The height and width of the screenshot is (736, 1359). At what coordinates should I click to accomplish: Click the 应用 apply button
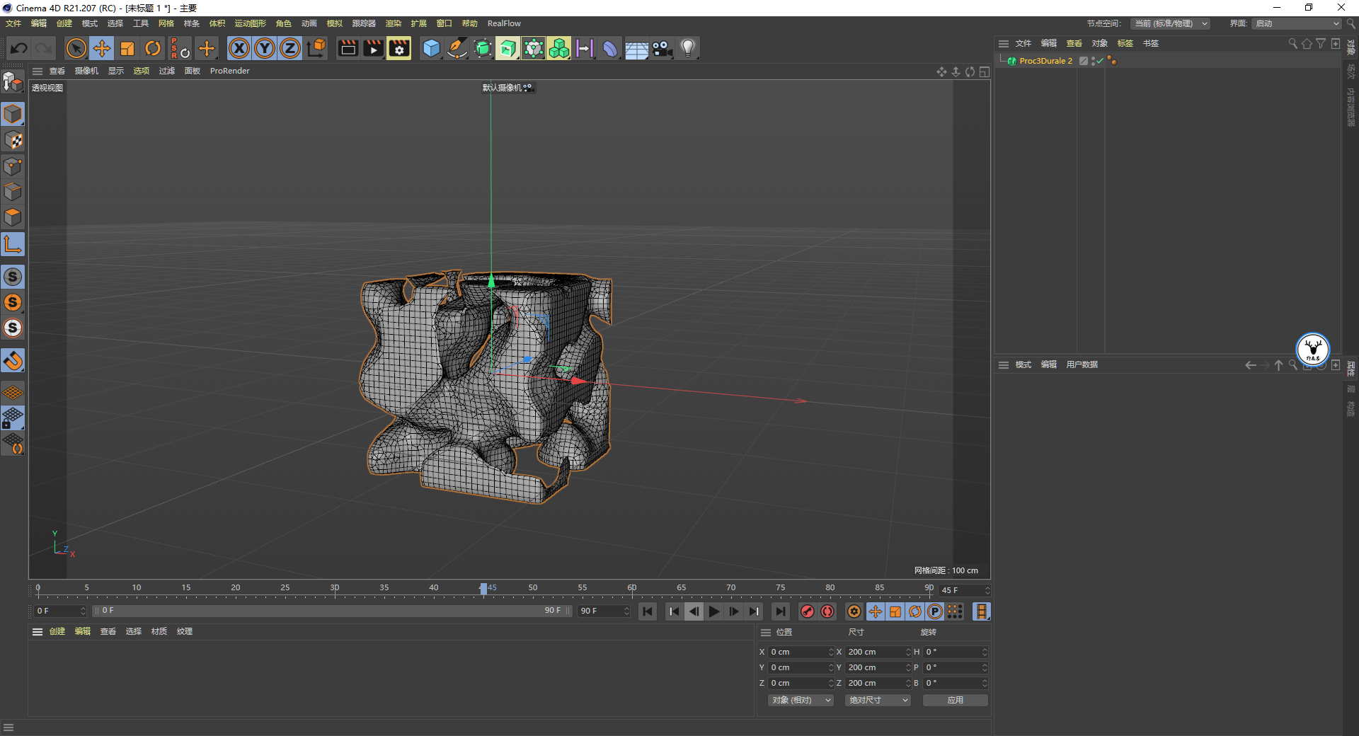pos(956,700)
